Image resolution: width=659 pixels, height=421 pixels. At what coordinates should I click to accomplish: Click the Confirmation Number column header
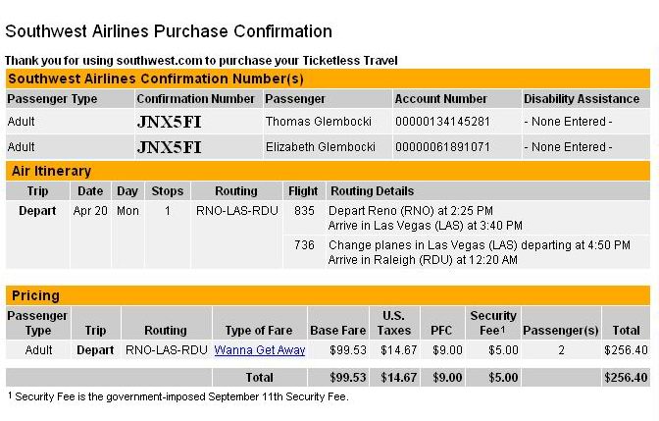[195, 99]
